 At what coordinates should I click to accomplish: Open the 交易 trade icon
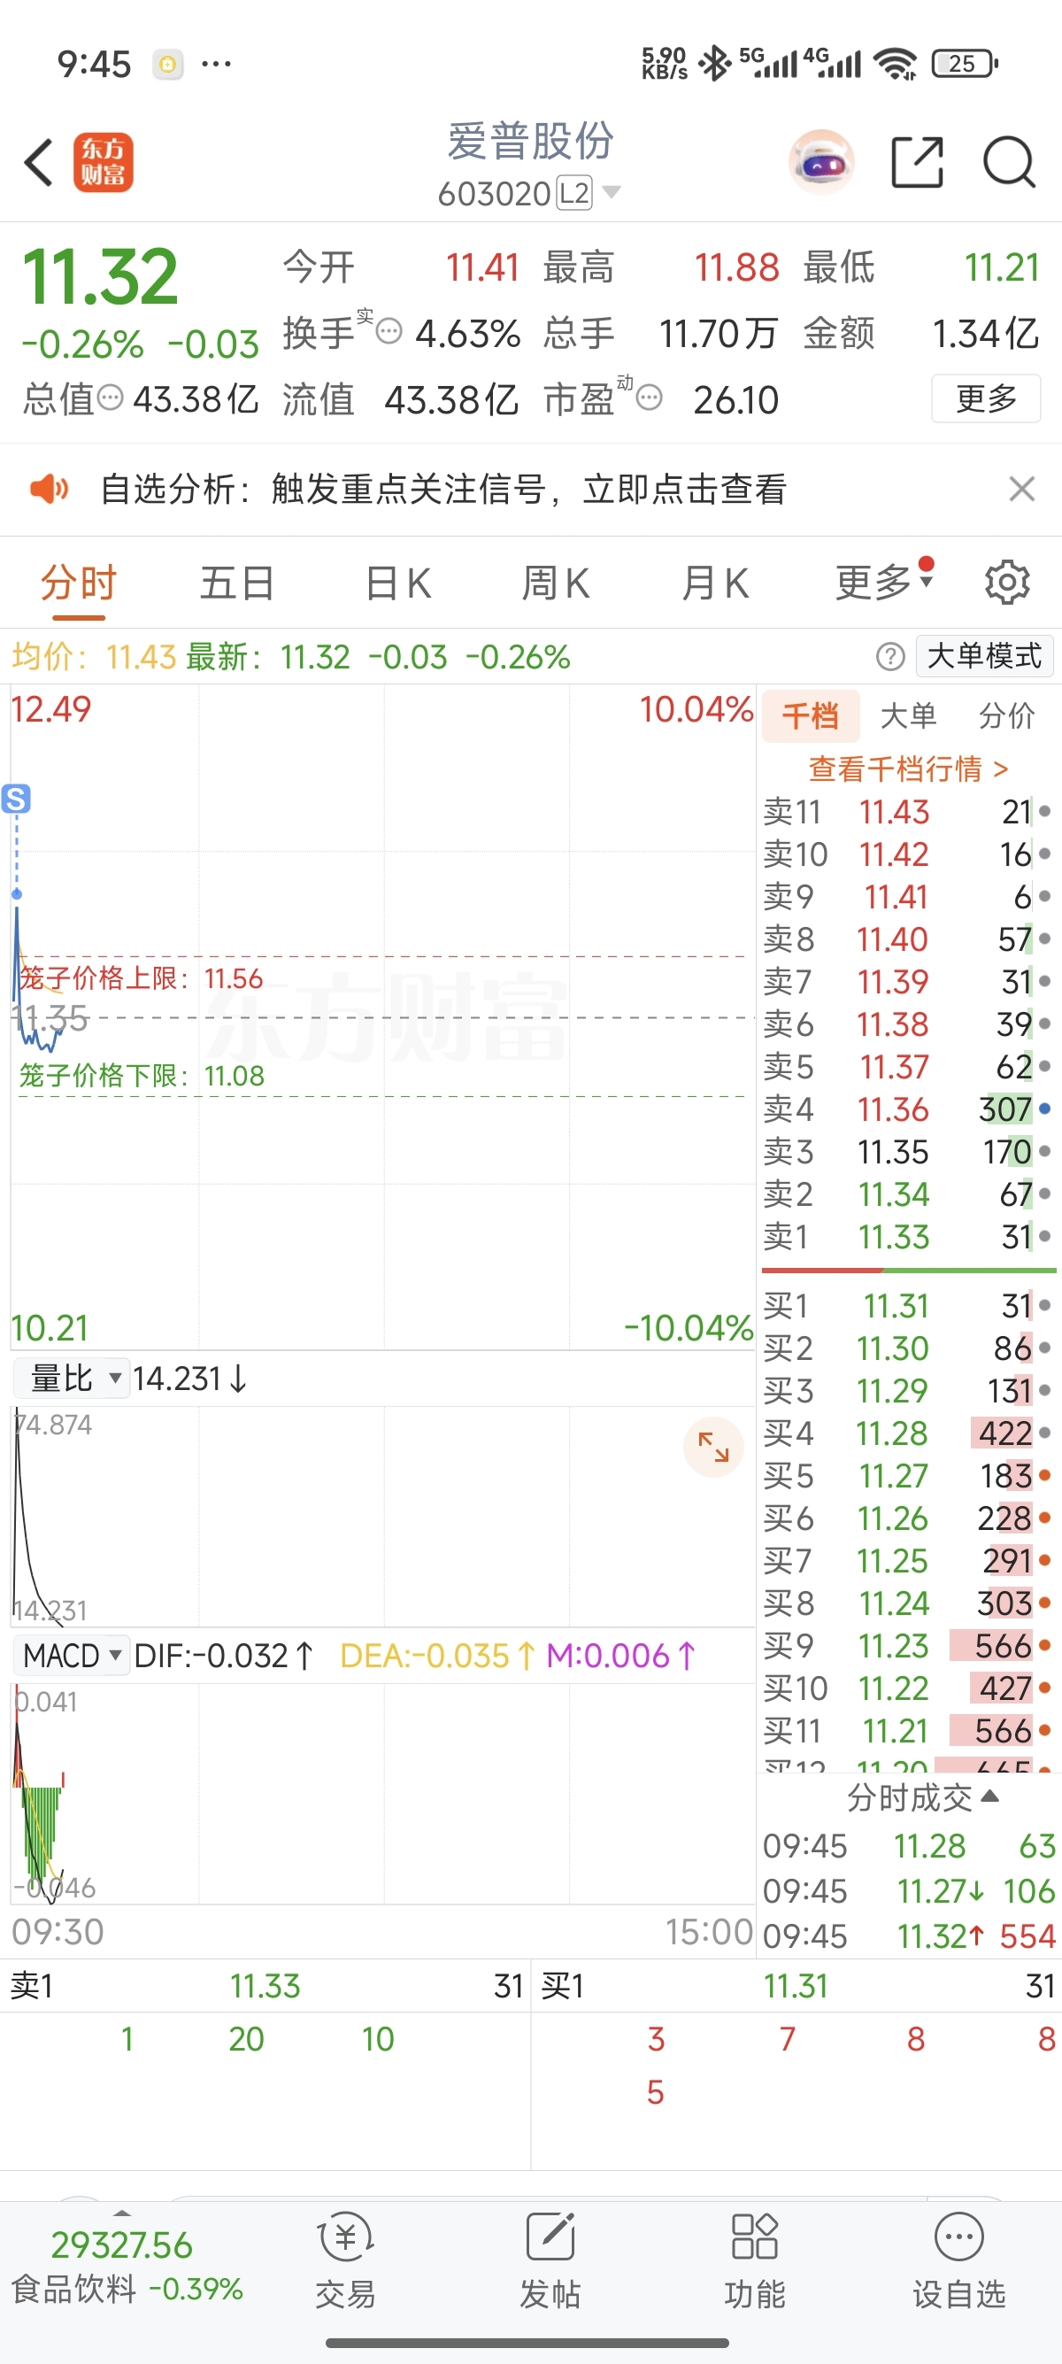tap(345, 2260)
